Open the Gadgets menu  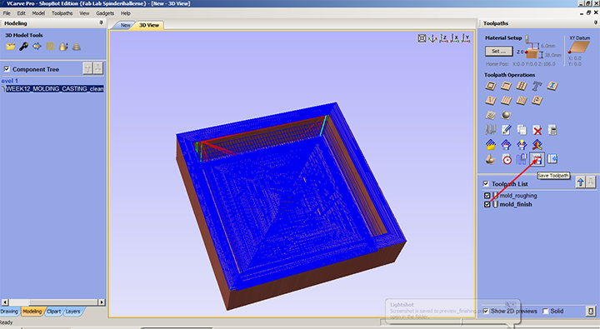point(105,13)
